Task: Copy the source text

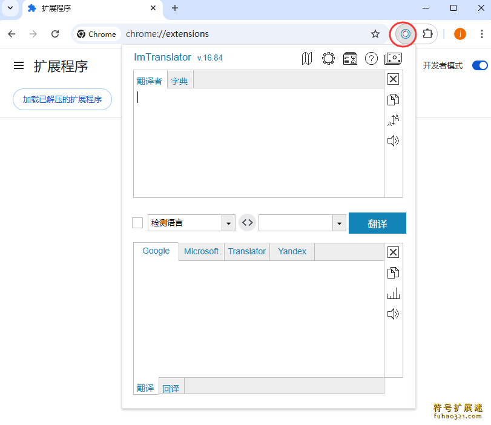Action: tap(393, 100)
